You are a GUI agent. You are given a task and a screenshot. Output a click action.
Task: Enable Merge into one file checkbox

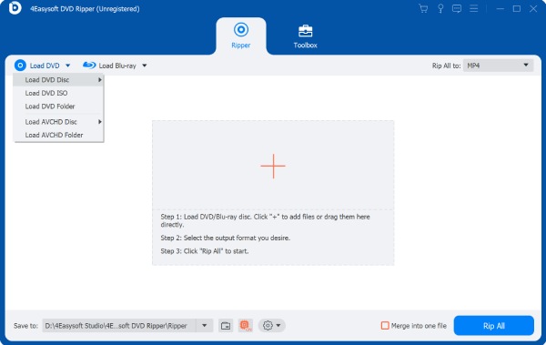tap(385, 326)
